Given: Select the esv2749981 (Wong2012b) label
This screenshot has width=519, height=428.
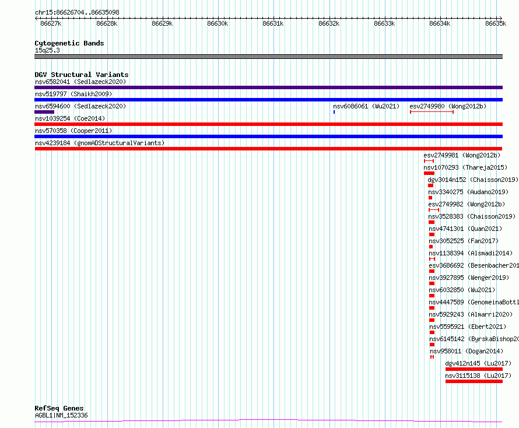Looking at the screenshot, I should point(462,155).
